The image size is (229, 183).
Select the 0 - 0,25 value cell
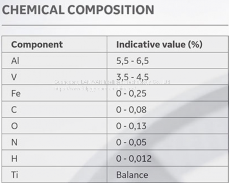click(131, 93)
